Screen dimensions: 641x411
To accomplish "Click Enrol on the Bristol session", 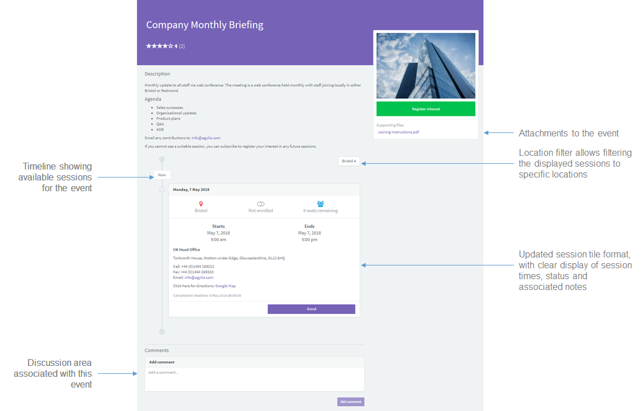I will coord(311,308).
